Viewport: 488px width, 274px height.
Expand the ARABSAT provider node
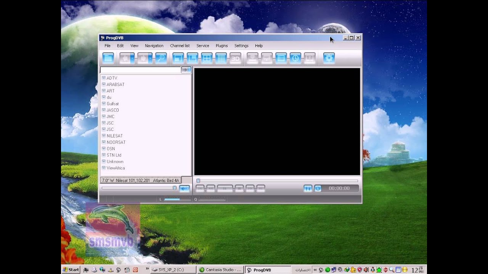tap(104, 84)
